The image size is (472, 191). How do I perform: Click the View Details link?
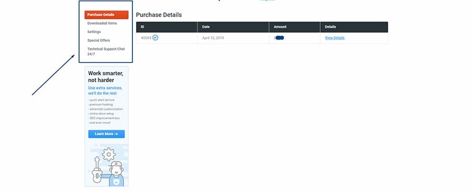pyautogui.click(x=335, y=38)
